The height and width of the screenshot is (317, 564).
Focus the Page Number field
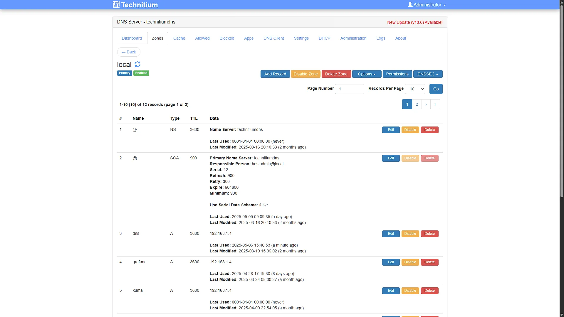(350, 89)
